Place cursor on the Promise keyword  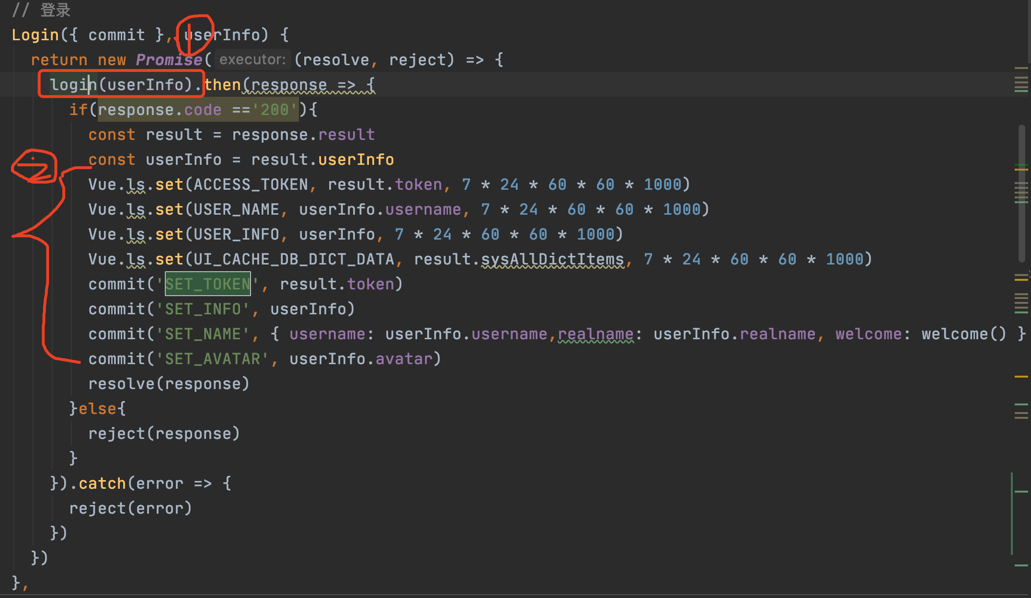click(x=169, y=60)
